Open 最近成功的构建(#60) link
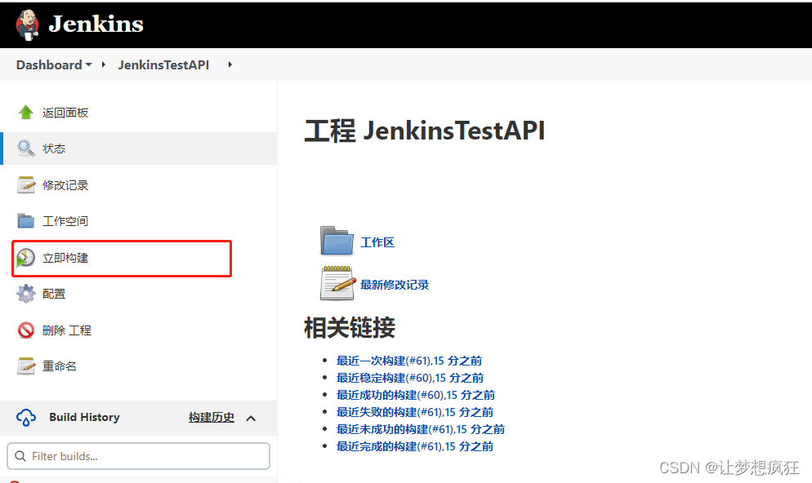 click(416, 395)
